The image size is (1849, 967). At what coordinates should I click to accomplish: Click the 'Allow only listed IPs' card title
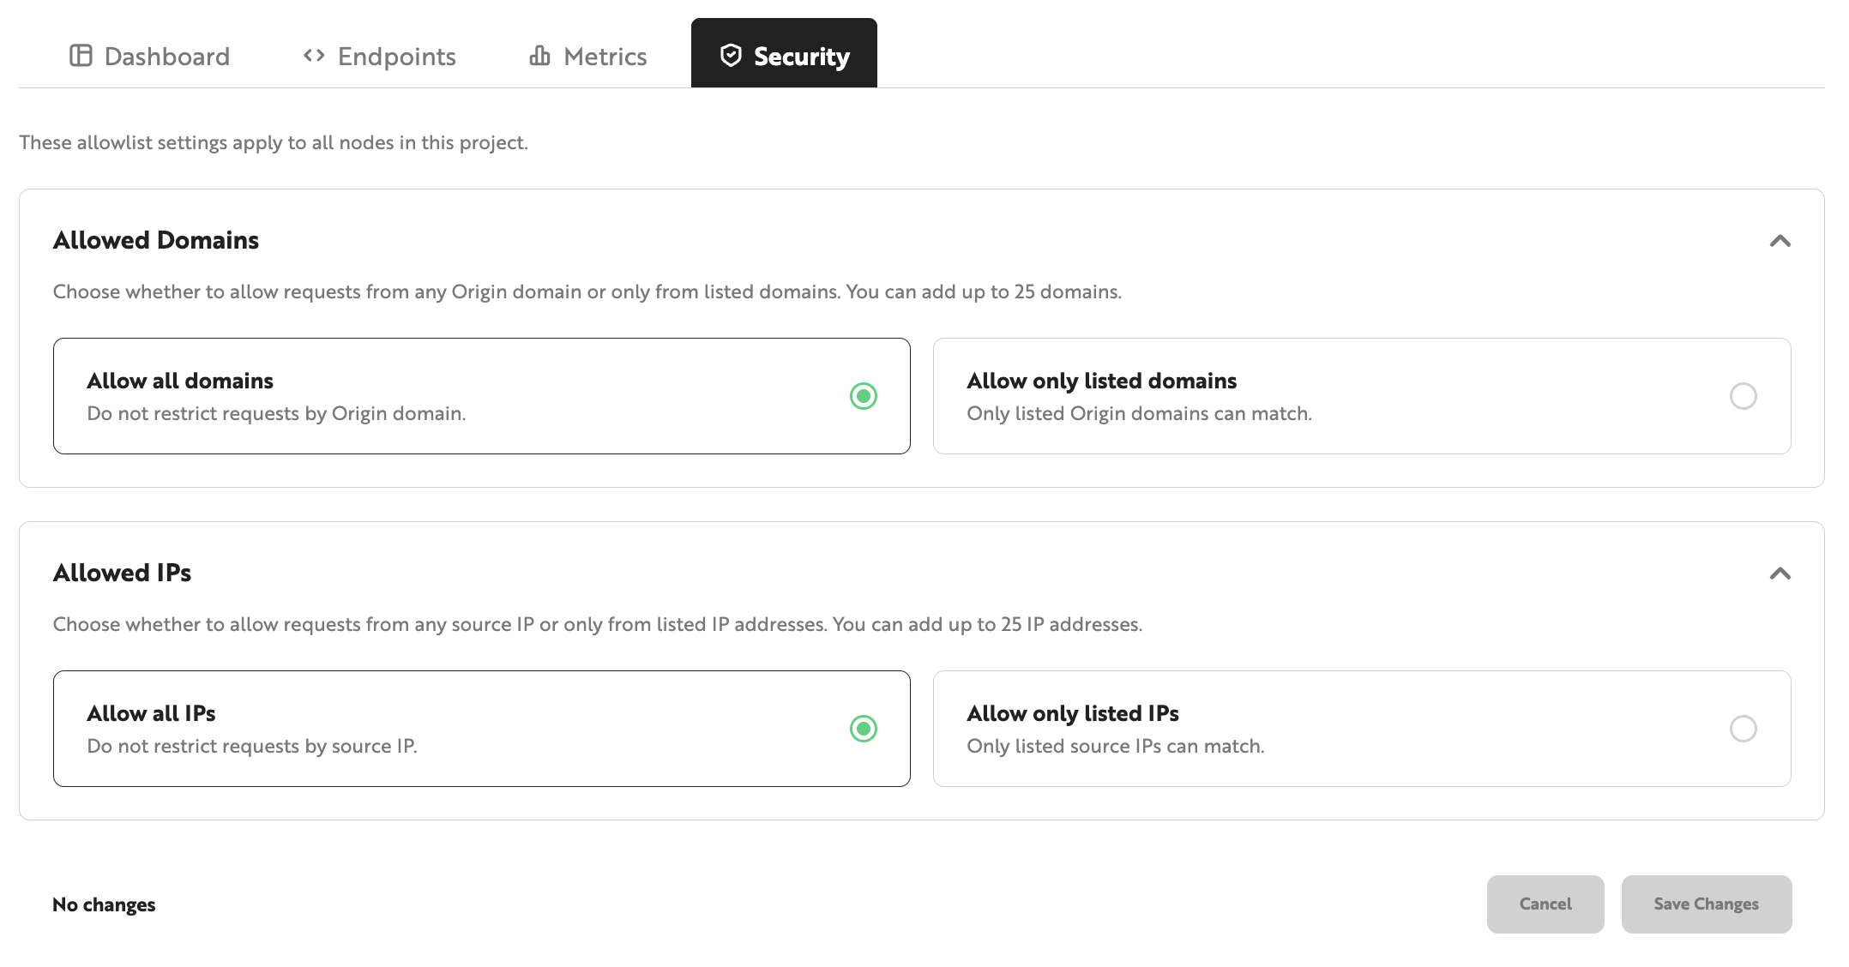[x=1073, y=713]
